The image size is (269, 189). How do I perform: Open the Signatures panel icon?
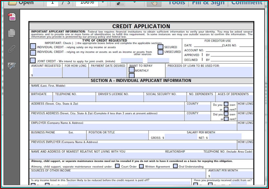click(12, 66)
